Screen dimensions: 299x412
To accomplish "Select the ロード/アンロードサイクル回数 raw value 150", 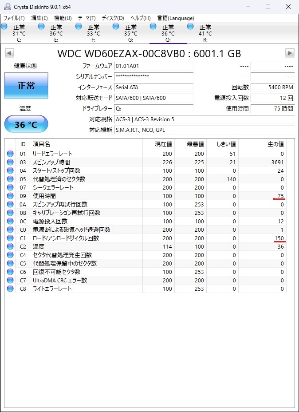I will pyautogui.click(x=279, y=238).
